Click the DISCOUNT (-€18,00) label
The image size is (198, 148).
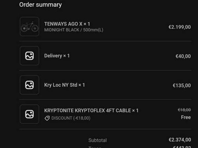tap(71, 118)
